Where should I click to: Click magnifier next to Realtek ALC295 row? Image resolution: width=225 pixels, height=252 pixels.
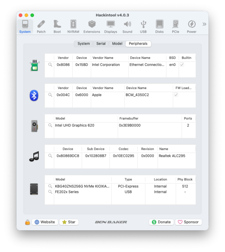pos(50,156)
